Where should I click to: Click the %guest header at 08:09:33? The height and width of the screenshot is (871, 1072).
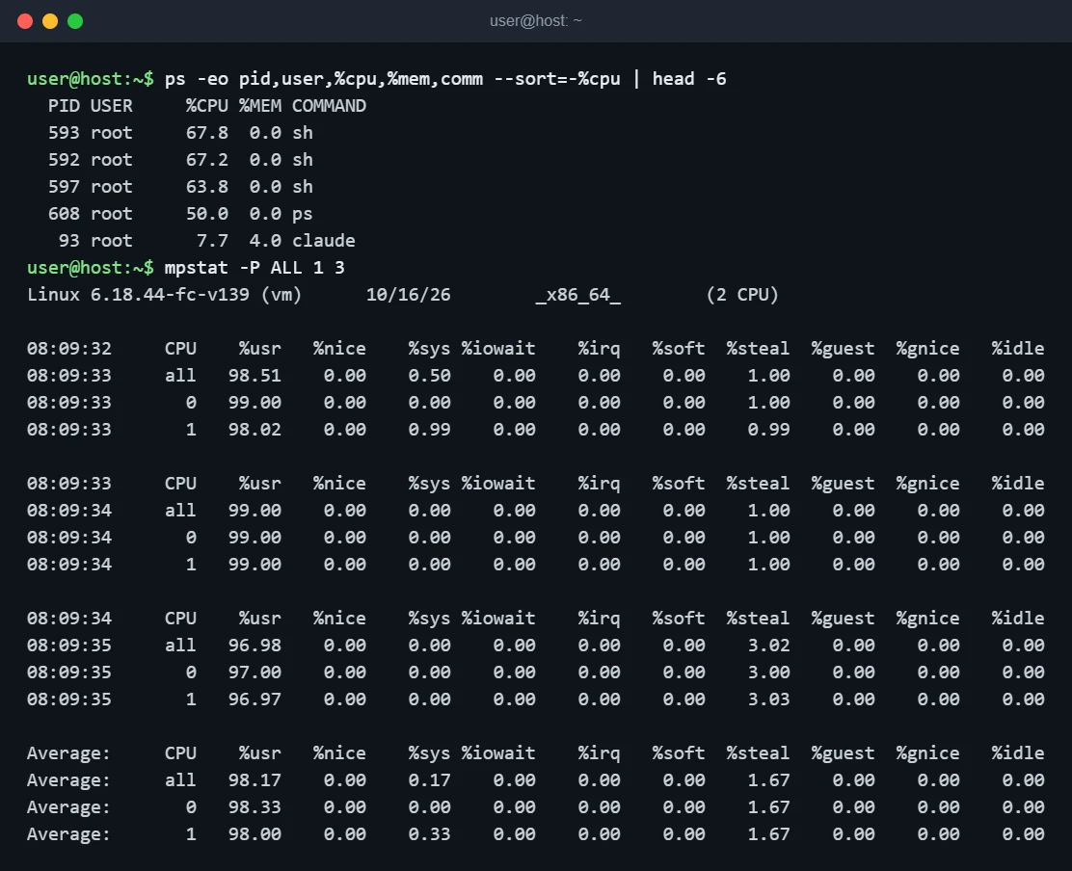click(x=843, y=484)
